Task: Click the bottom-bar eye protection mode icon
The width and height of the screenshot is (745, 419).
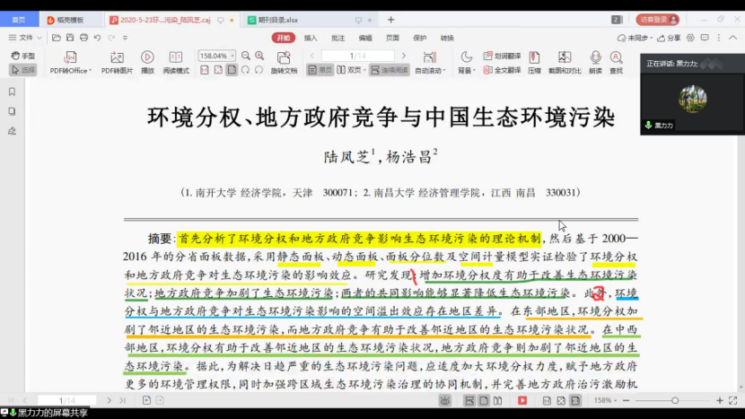Action: 444,401
